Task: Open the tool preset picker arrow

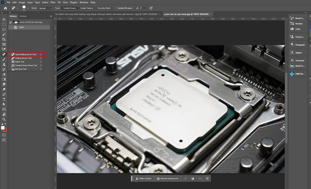Action: click(x=17, y=8)
